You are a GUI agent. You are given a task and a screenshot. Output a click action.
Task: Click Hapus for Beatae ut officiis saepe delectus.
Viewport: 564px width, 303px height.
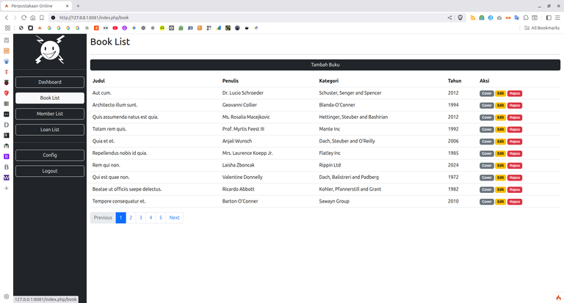click(x=515, y=190)
